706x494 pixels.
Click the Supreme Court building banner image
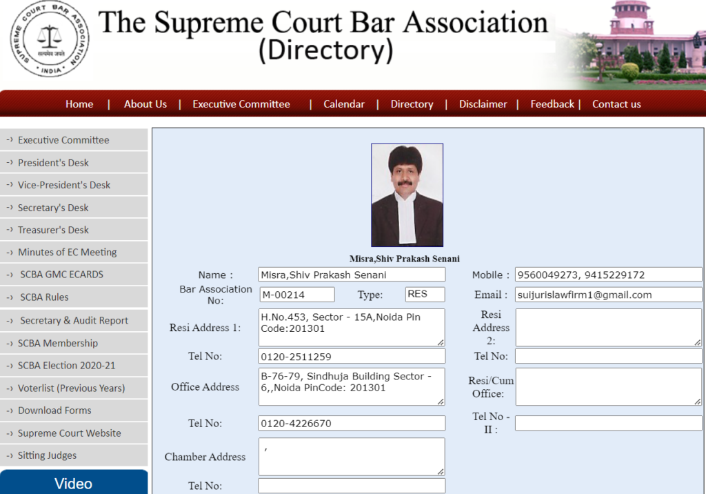coord(630,44)
